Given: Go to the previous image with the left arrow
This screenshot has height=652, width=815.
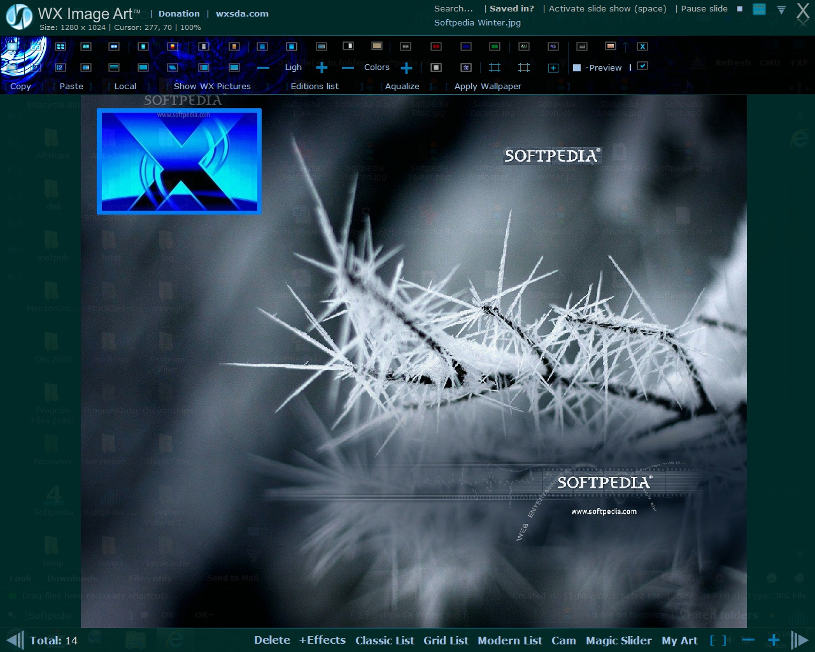Looking at the screenshot, I should point(15,640).
